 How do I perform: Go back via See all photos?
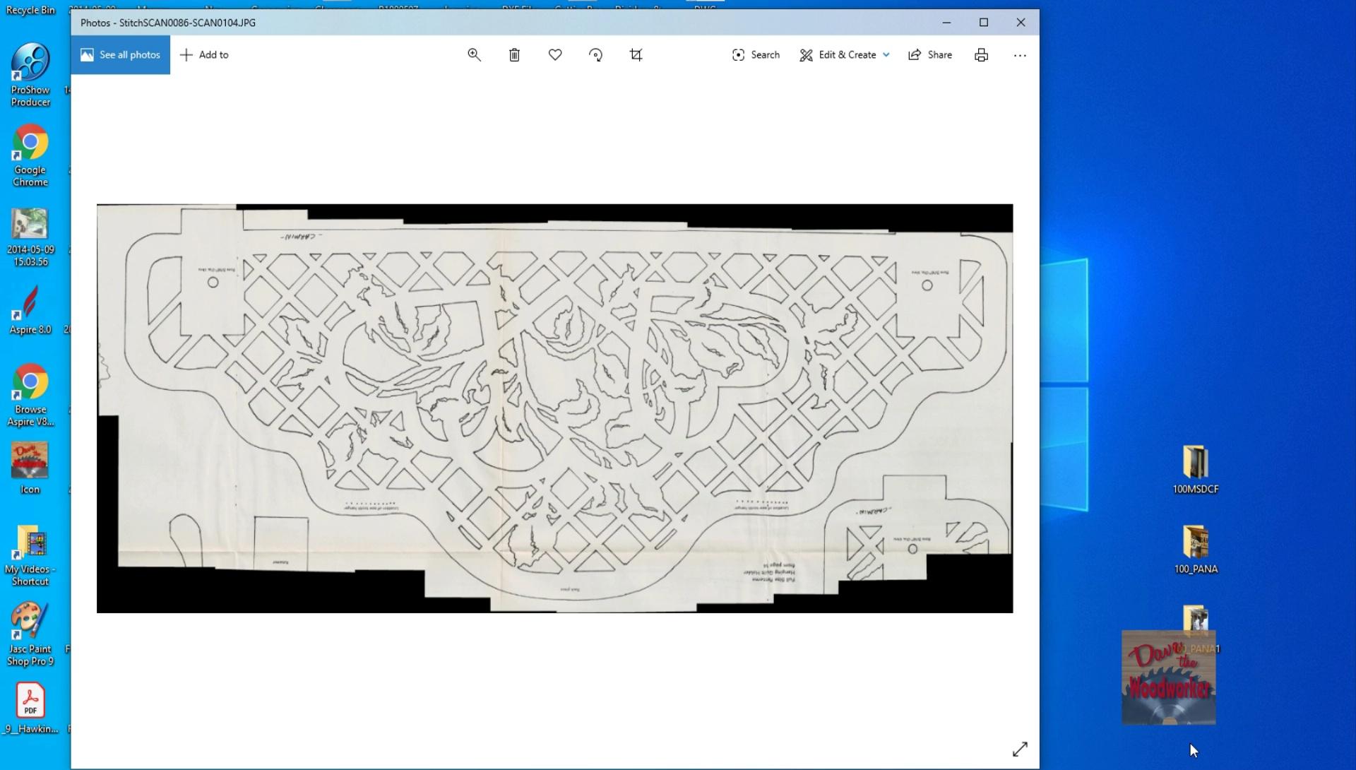pos(120,55)
